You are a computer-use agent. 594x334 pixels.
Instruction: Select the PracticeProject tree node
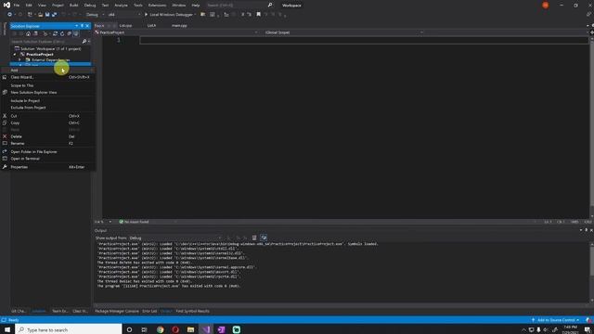(39, 54)
